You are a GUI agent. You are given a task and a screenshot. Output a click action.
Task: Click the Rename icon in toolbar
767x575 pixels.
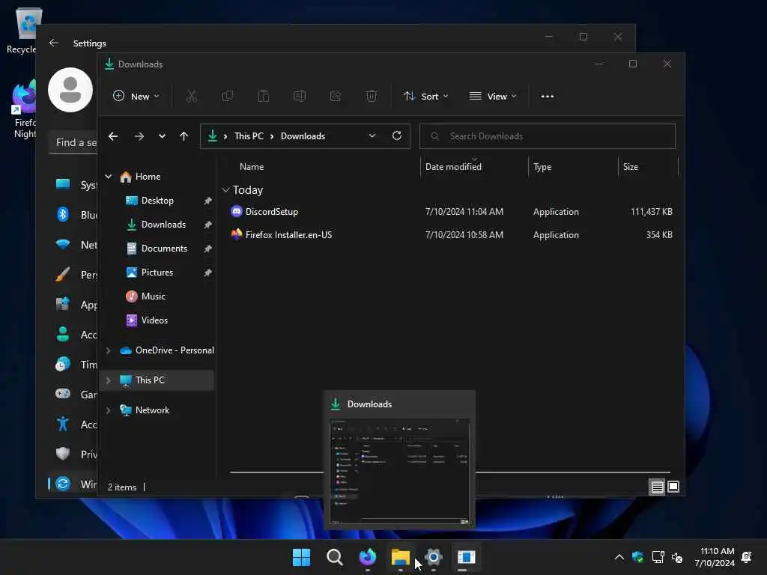[300, 97]
